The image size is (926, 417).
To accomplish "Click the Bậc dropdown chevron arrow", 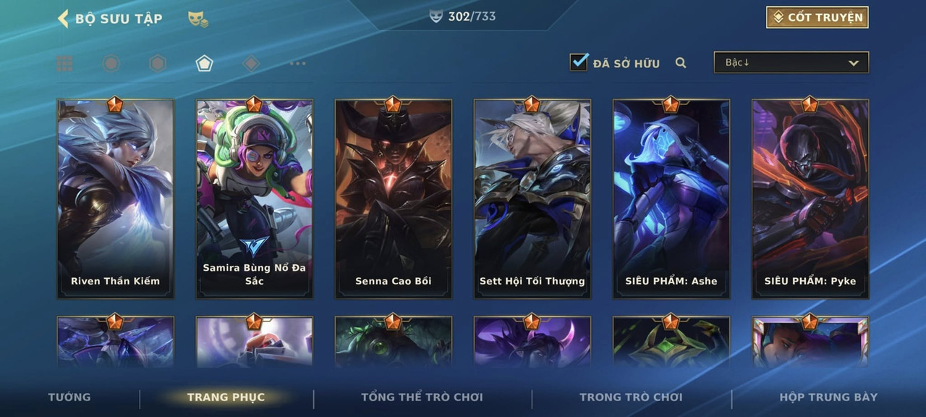I will (854, 64).
